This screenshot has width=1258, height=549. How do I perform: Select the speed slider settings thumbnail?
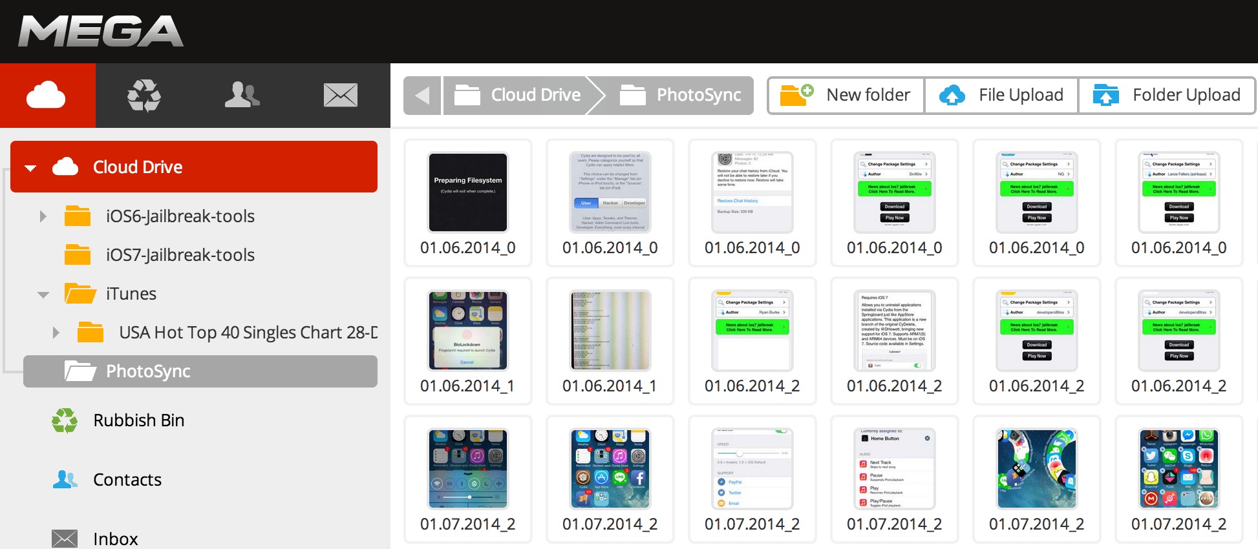(x=752, y=469)
